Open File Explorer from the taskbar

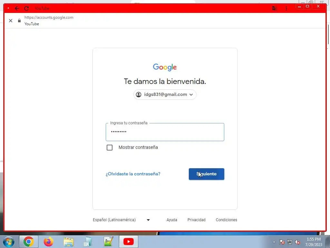coord(69,242)
